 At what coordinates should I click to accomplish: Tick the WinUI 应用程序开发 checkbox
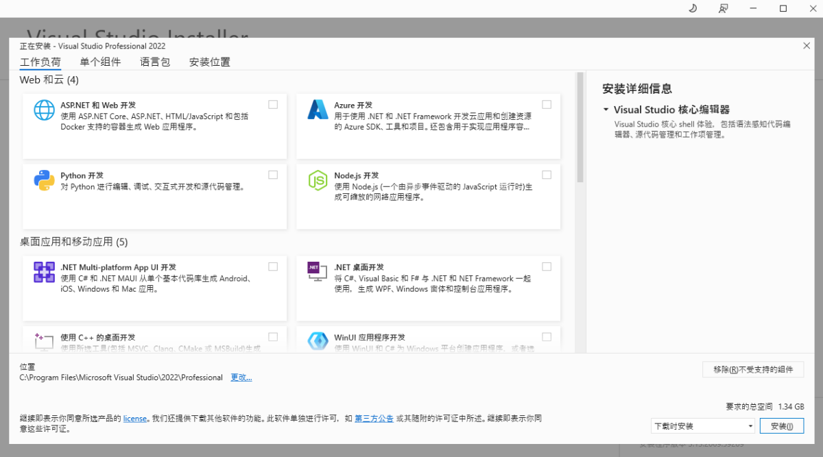547,336
